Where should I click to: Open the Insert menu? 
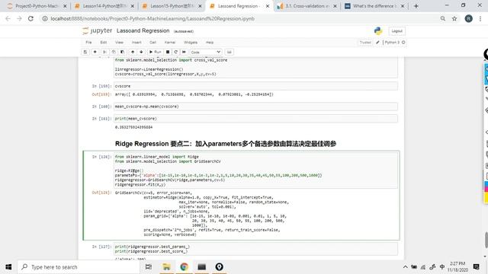coord(136,43)
